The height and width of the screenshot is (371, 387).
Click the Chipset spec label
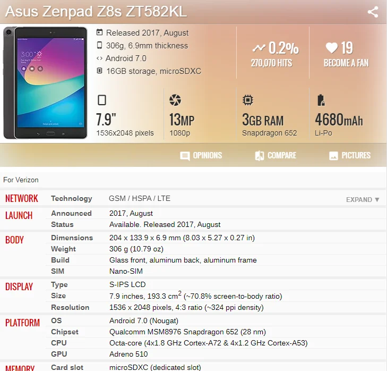(65, 332)
